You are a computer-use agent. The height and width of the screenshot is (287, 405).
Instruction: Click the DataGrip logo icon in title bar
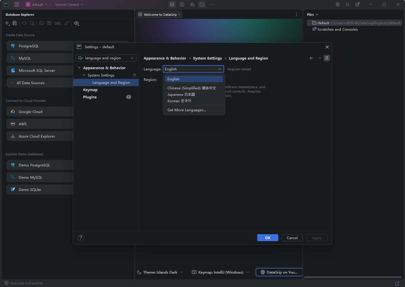tap(6, 4)
